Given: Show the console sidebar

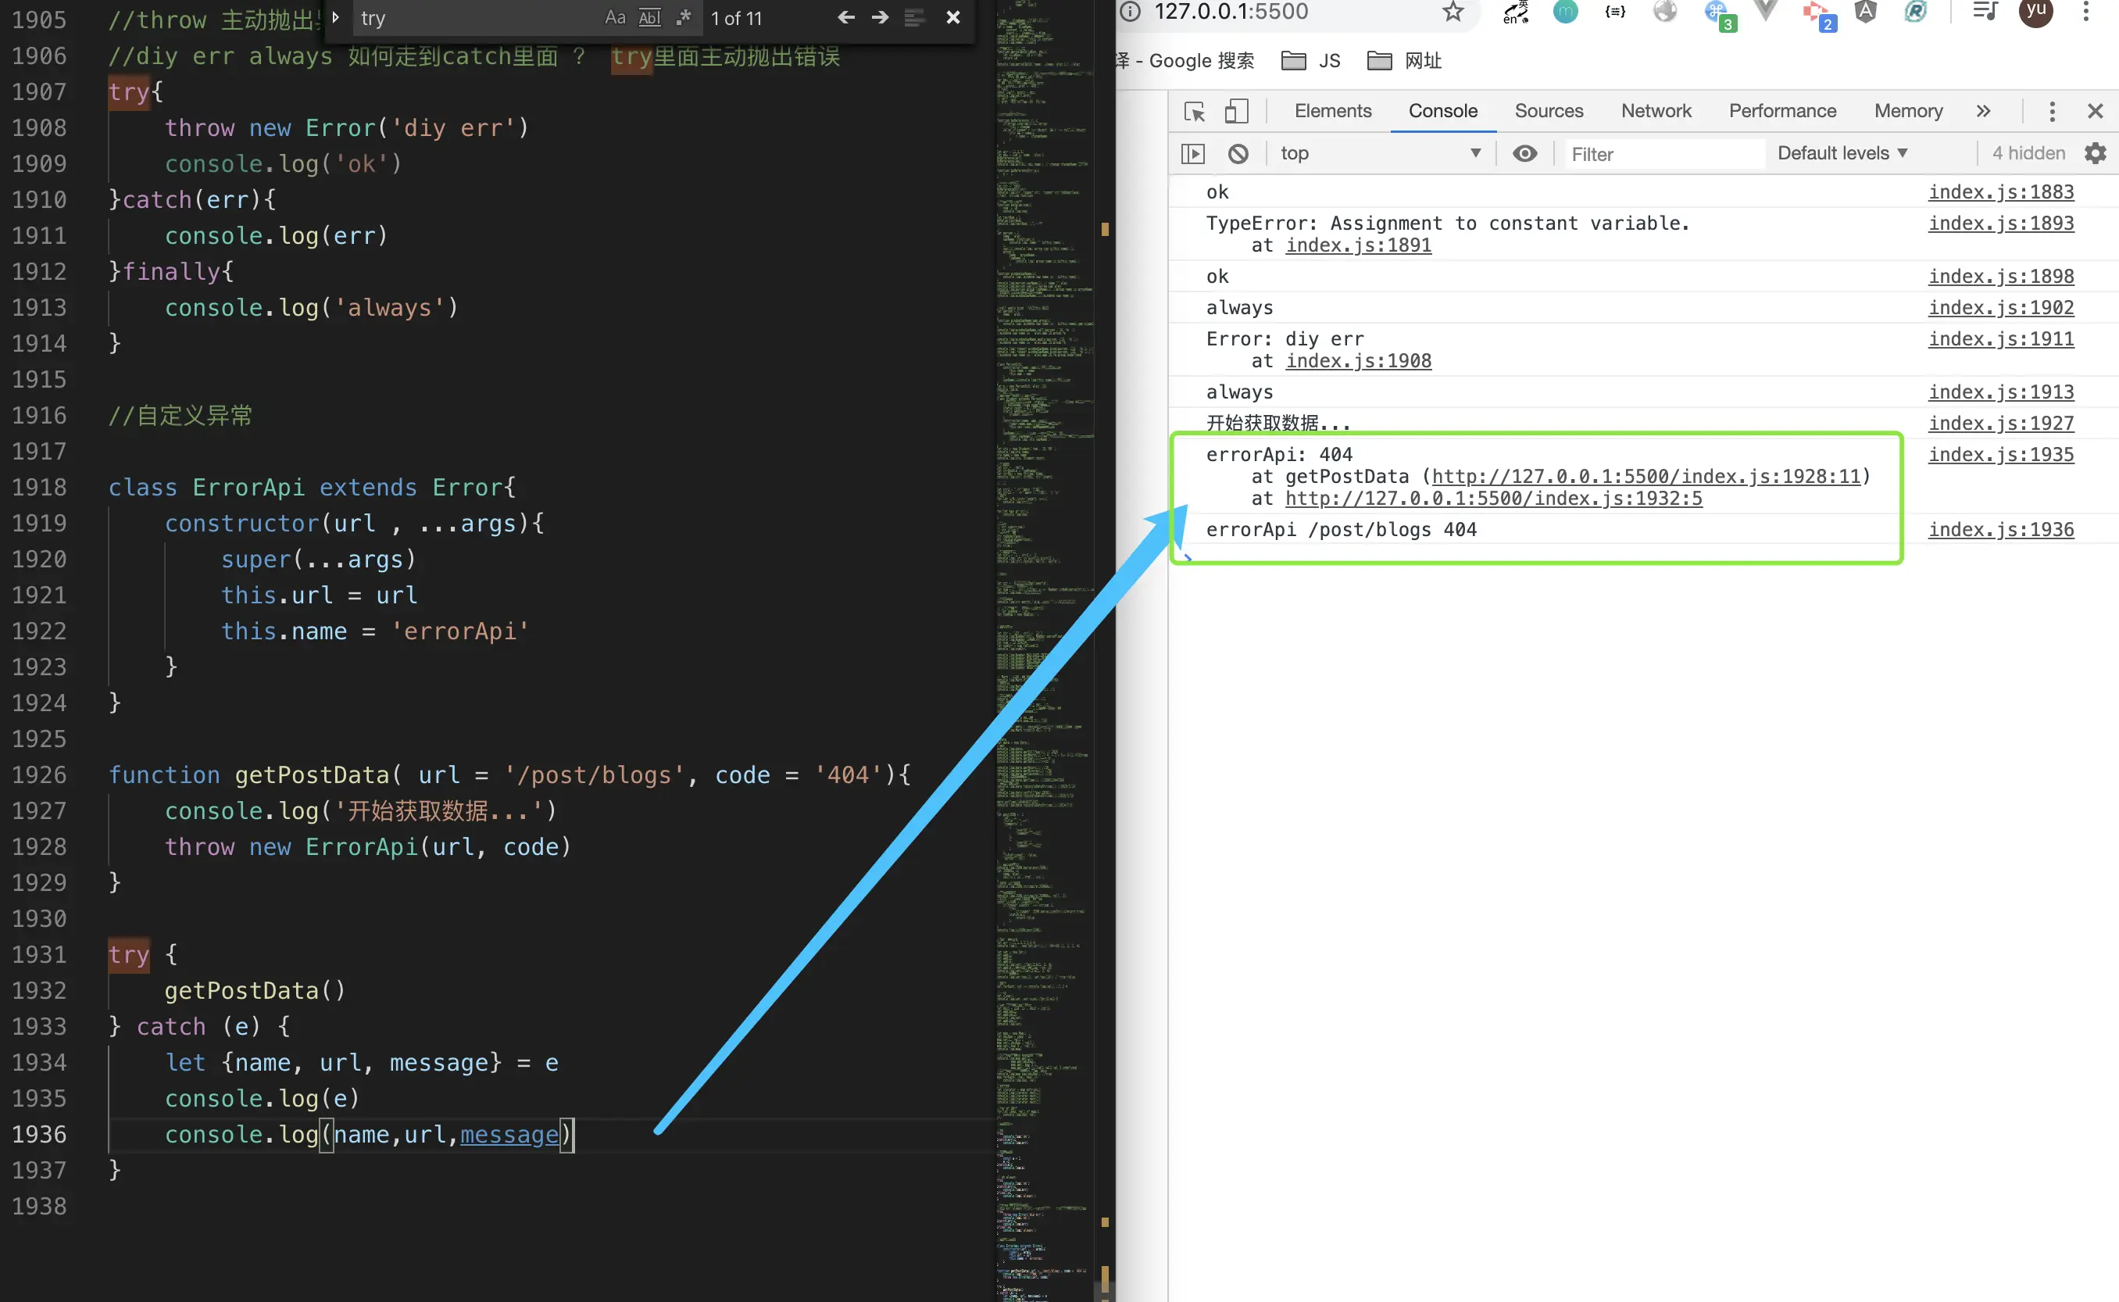Looking at the screenshot, I should 1193,154.
